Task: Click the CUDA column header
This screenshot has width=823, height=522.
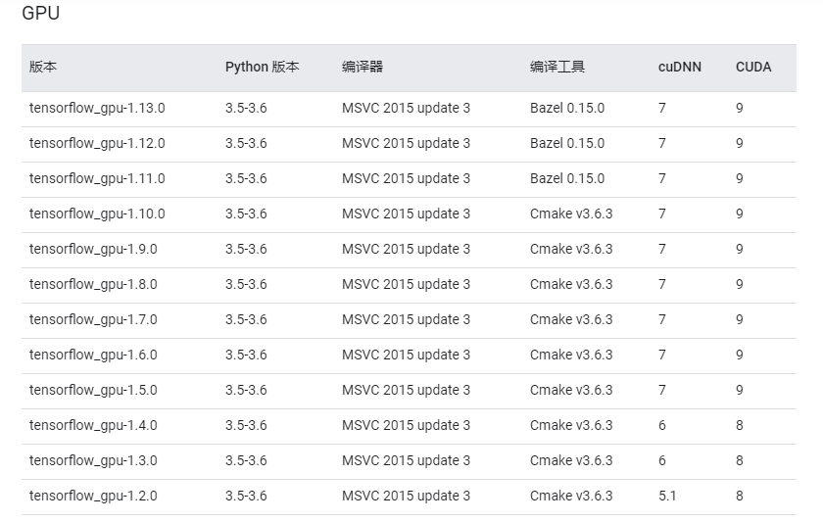Action: (x=753, y=68)
